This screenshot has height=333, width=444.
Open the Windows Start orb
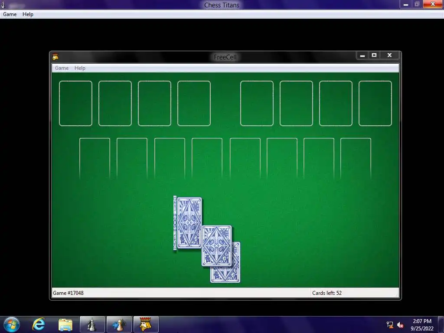[12, 324]
